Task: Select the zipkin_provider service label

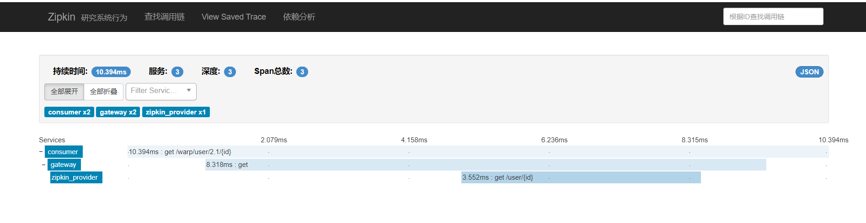Action: (x=75, y=177)
